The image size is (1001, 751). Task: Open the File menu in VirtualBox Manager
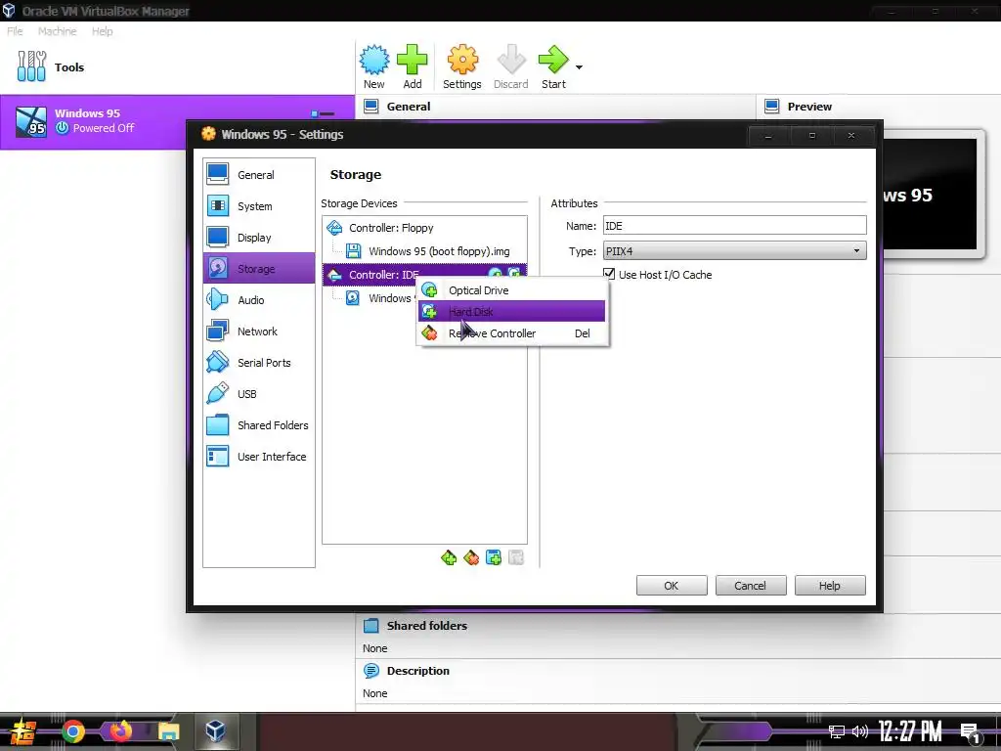pyautogui.click(x=16, y=31)
